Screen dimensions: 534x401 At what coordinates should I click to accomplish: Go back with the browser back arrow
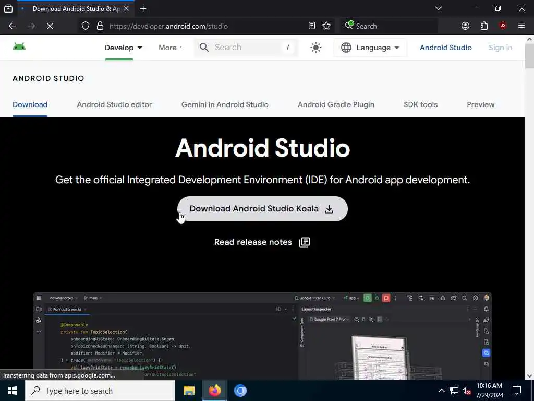[13, 26]
